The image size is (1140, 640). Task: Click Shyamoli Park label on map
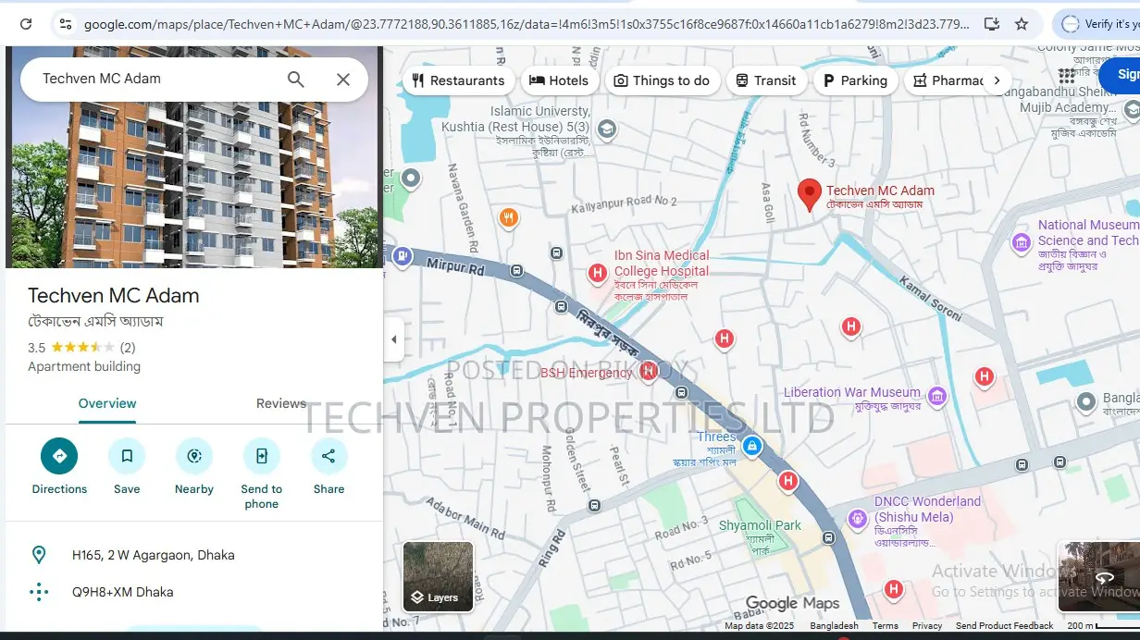tap(761, 525)
